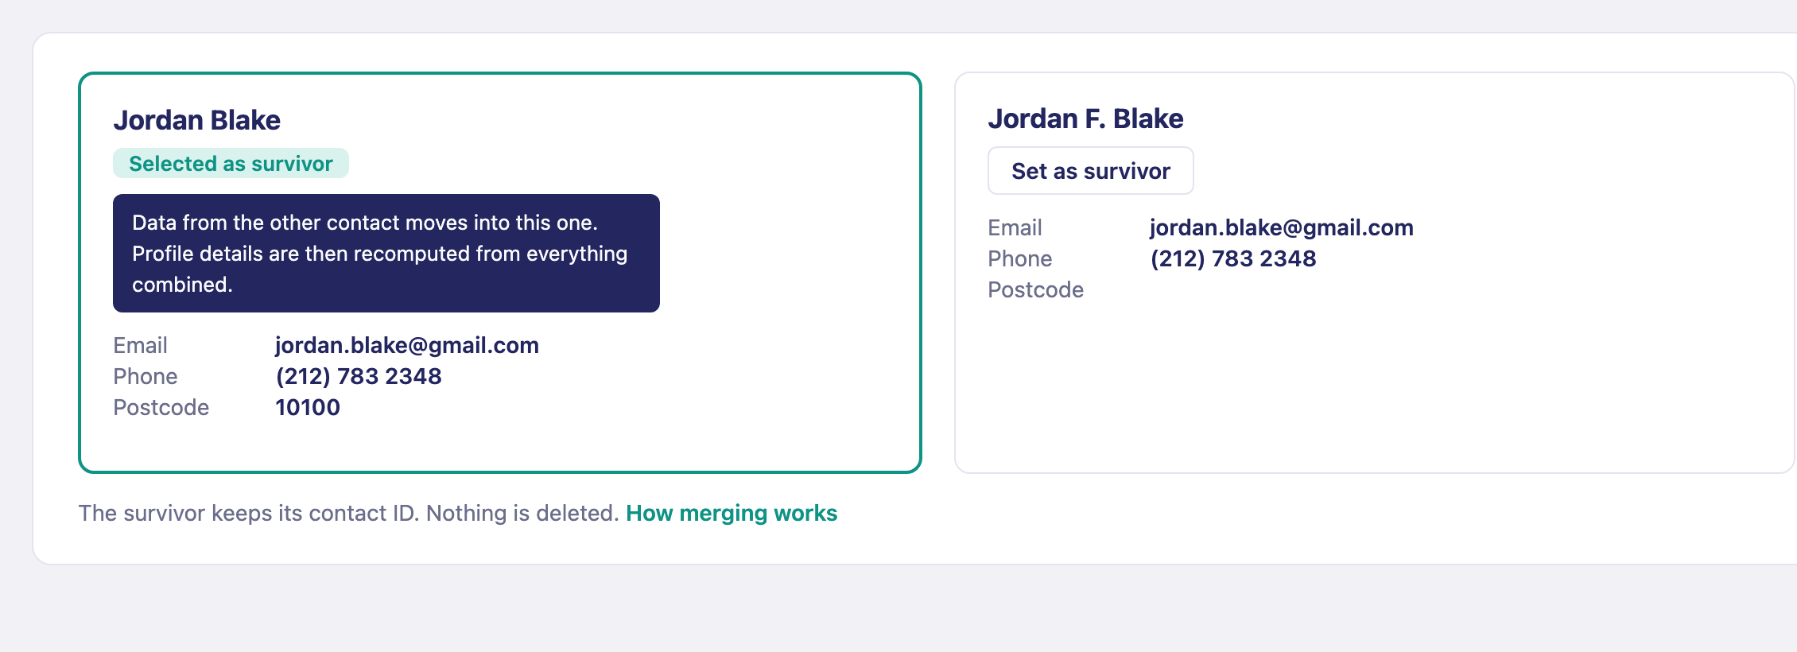
Task: Click the Phone label in Jordan Blake card
Action: 146,376
